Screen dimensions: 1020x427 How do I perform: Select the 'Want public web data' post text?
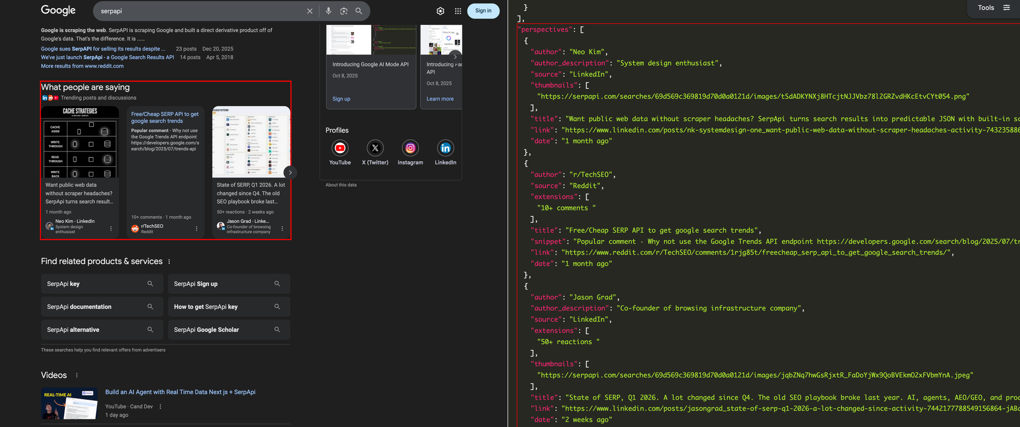(79, 193)
